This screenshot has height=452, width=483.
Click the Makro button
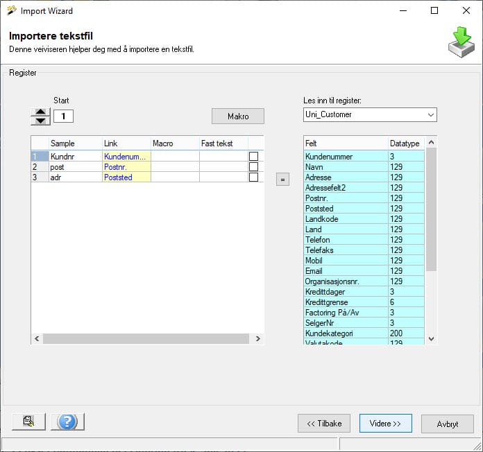coord(237,116)
